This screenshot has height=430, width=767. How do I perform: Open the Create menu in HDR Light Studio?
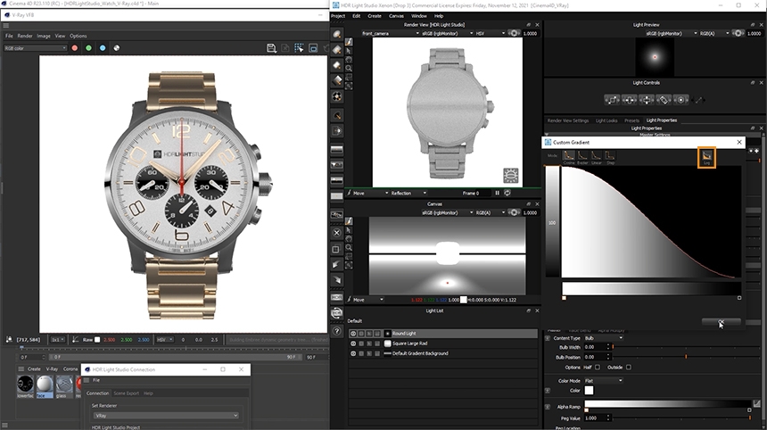375,16
